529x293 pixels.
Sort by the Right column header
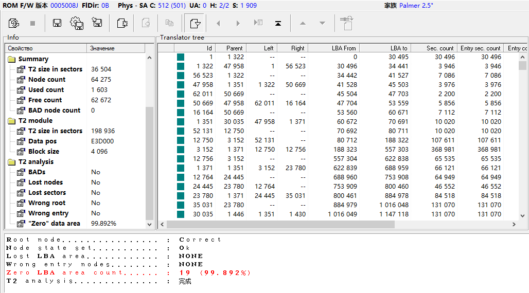[292, 48]
